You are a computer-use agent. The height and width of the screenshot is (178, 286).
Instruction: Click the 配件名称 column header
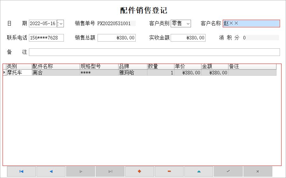point(56,66)
